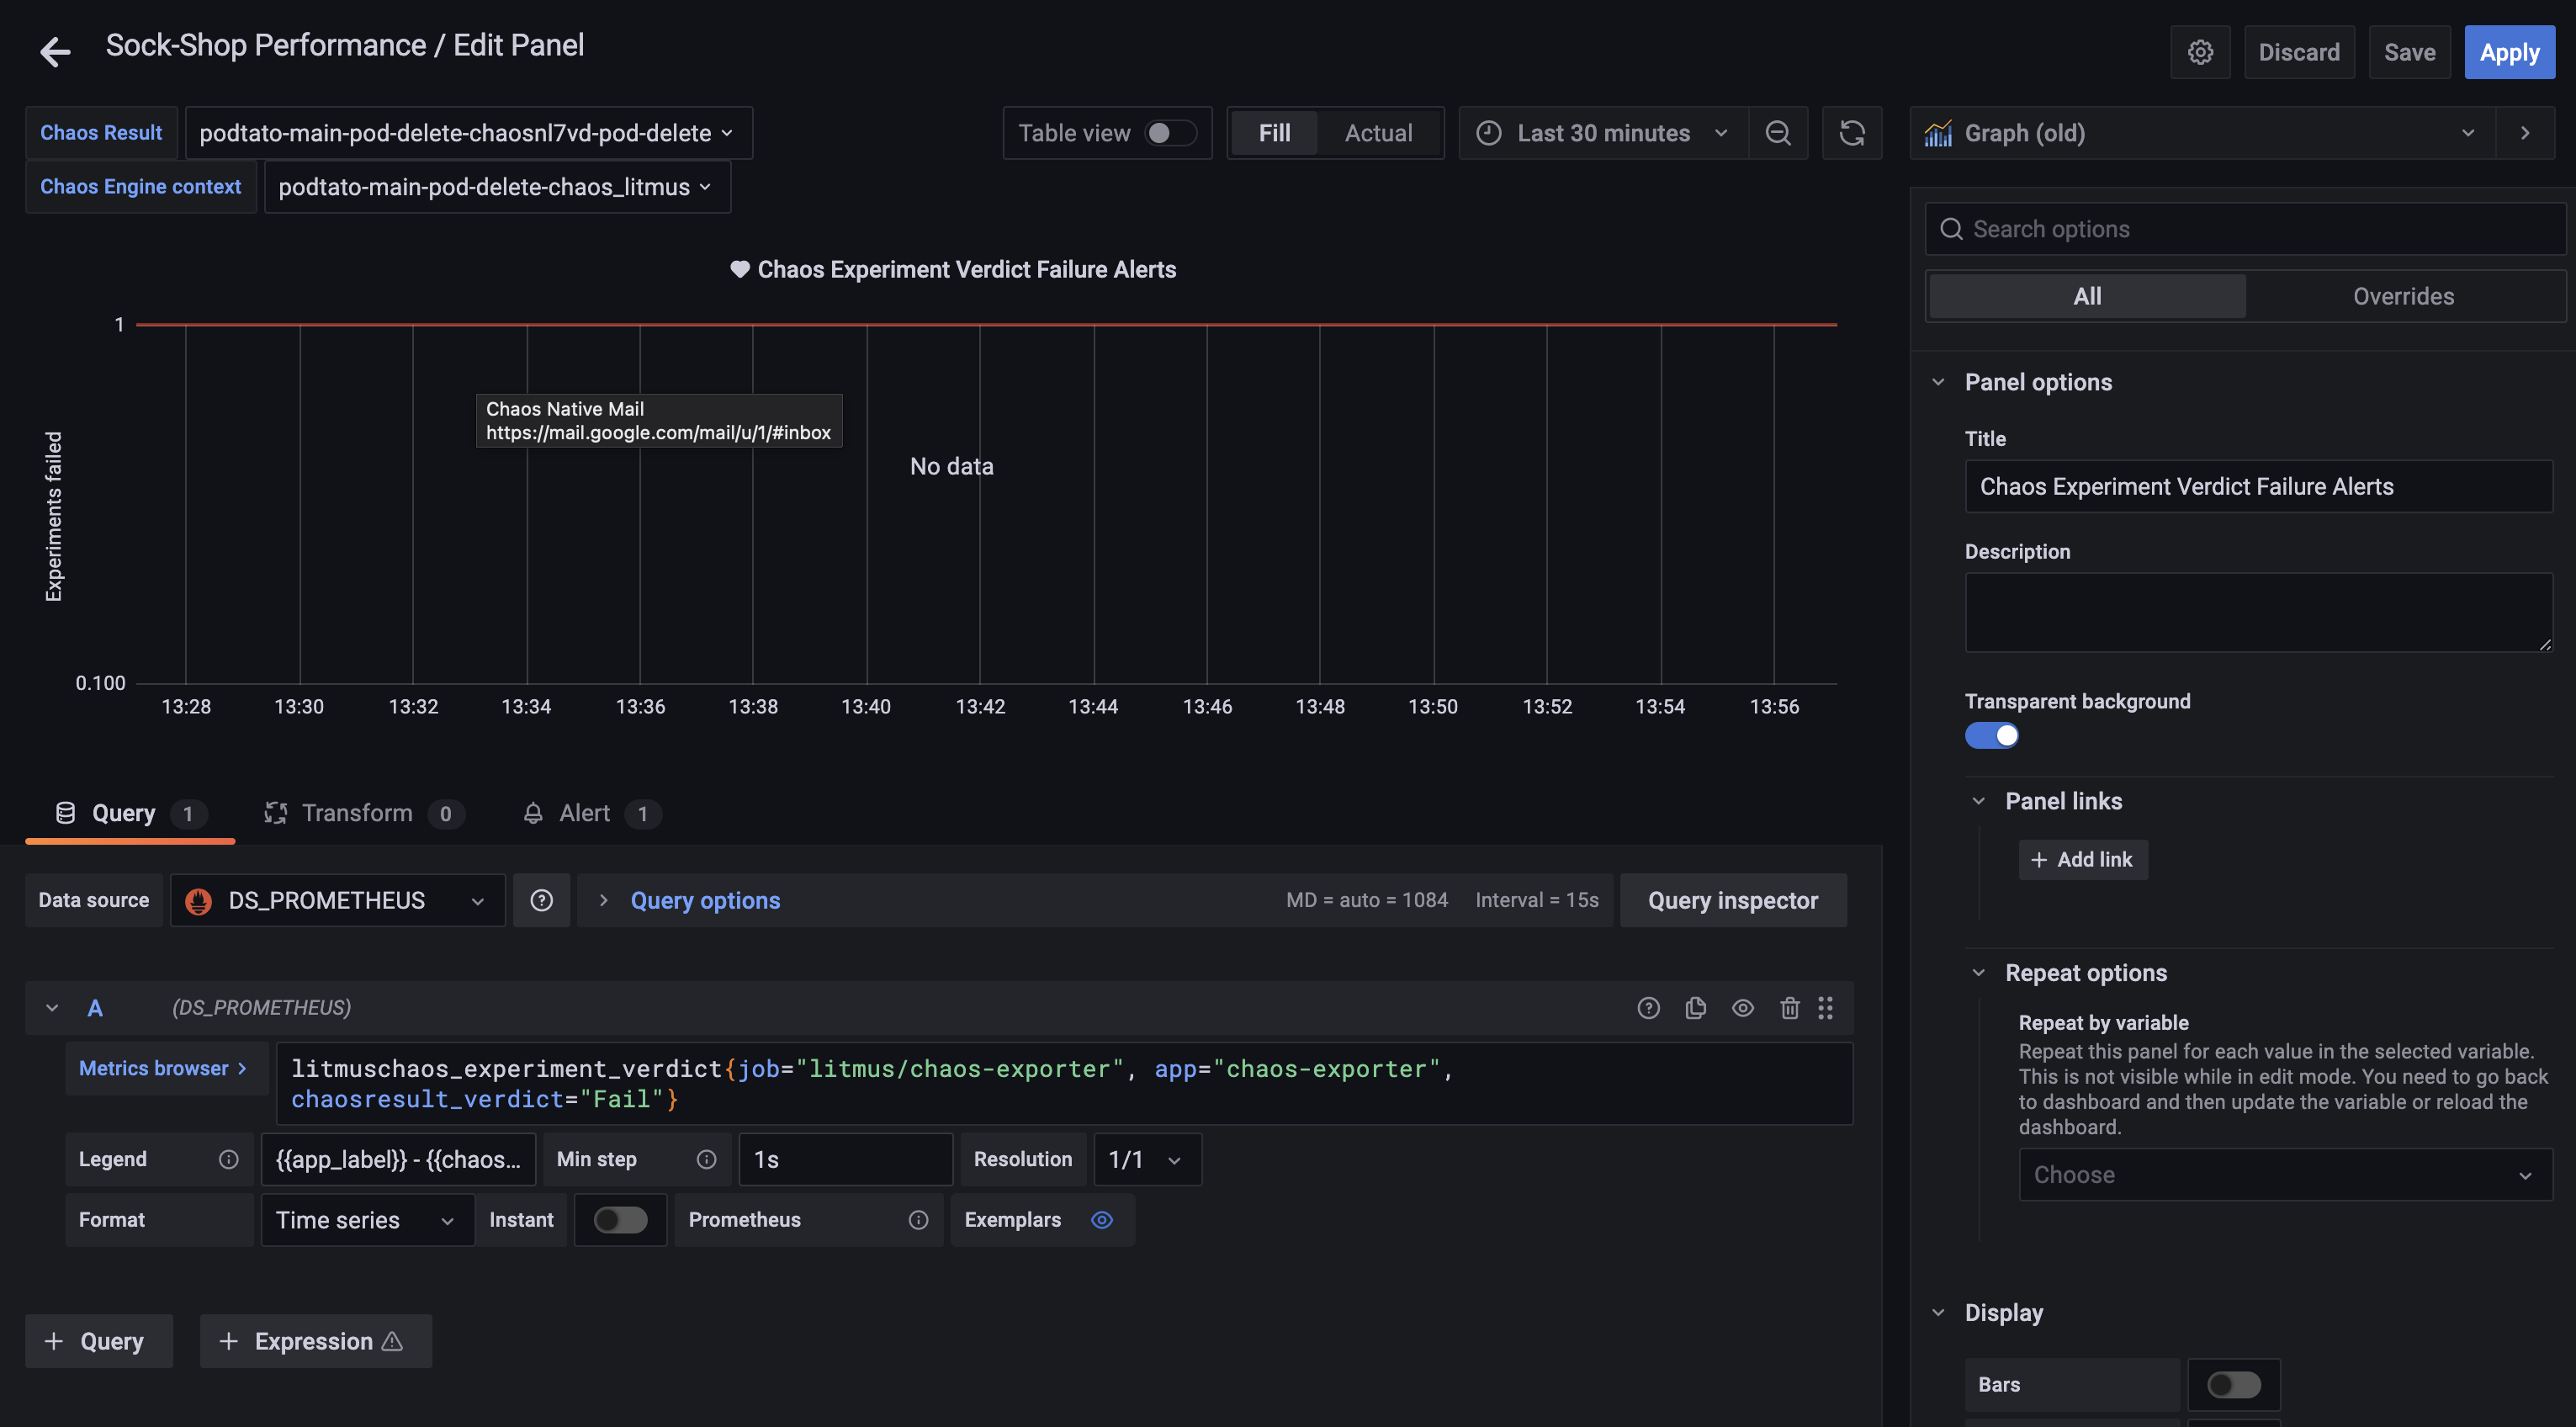Delete query A with trash icon
The height and width of the screenshot is (1427, 2576).
tap(1789, 1008)
